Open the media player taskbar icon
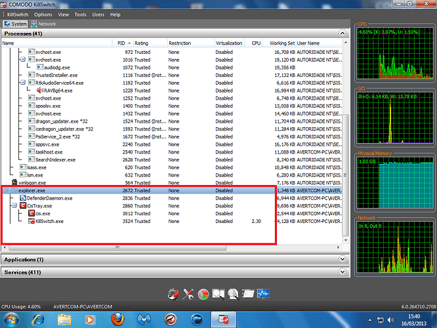The width and height of the screenshot is (437, 328). 90,319
